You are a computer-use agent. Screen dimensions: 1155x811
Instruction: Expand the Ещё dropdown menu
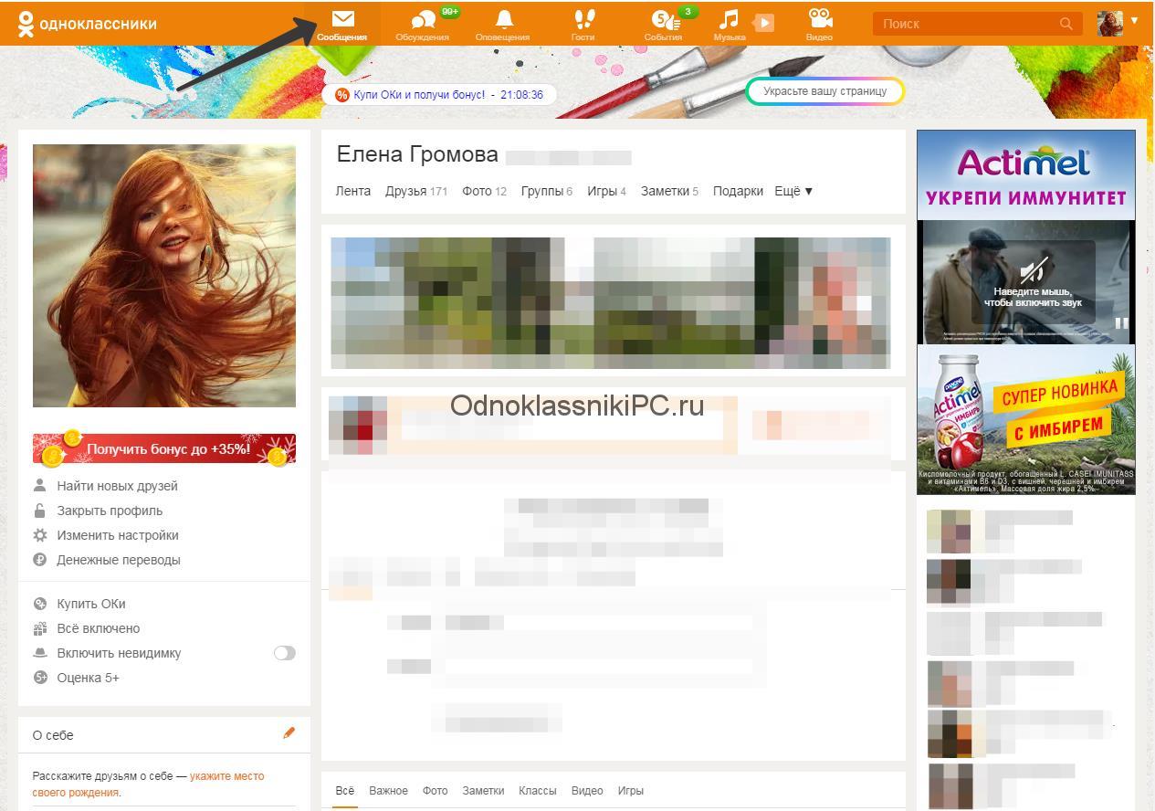pyautogui.click(x=793, y=191)
